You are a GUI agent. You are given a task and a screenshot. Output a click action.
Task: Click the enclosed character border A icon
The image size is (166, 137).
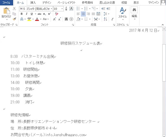pyautogui.click(x=71, y=9)
